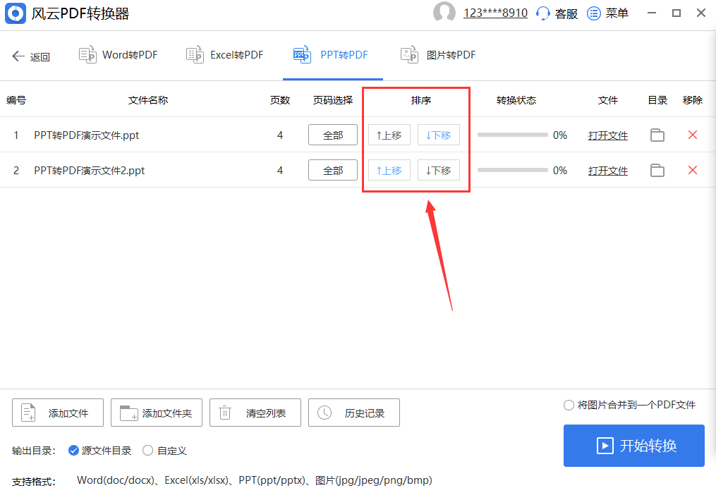Click 全部 page selection for file 1
This screenshot has height=500, width=716.
(333, 135)
